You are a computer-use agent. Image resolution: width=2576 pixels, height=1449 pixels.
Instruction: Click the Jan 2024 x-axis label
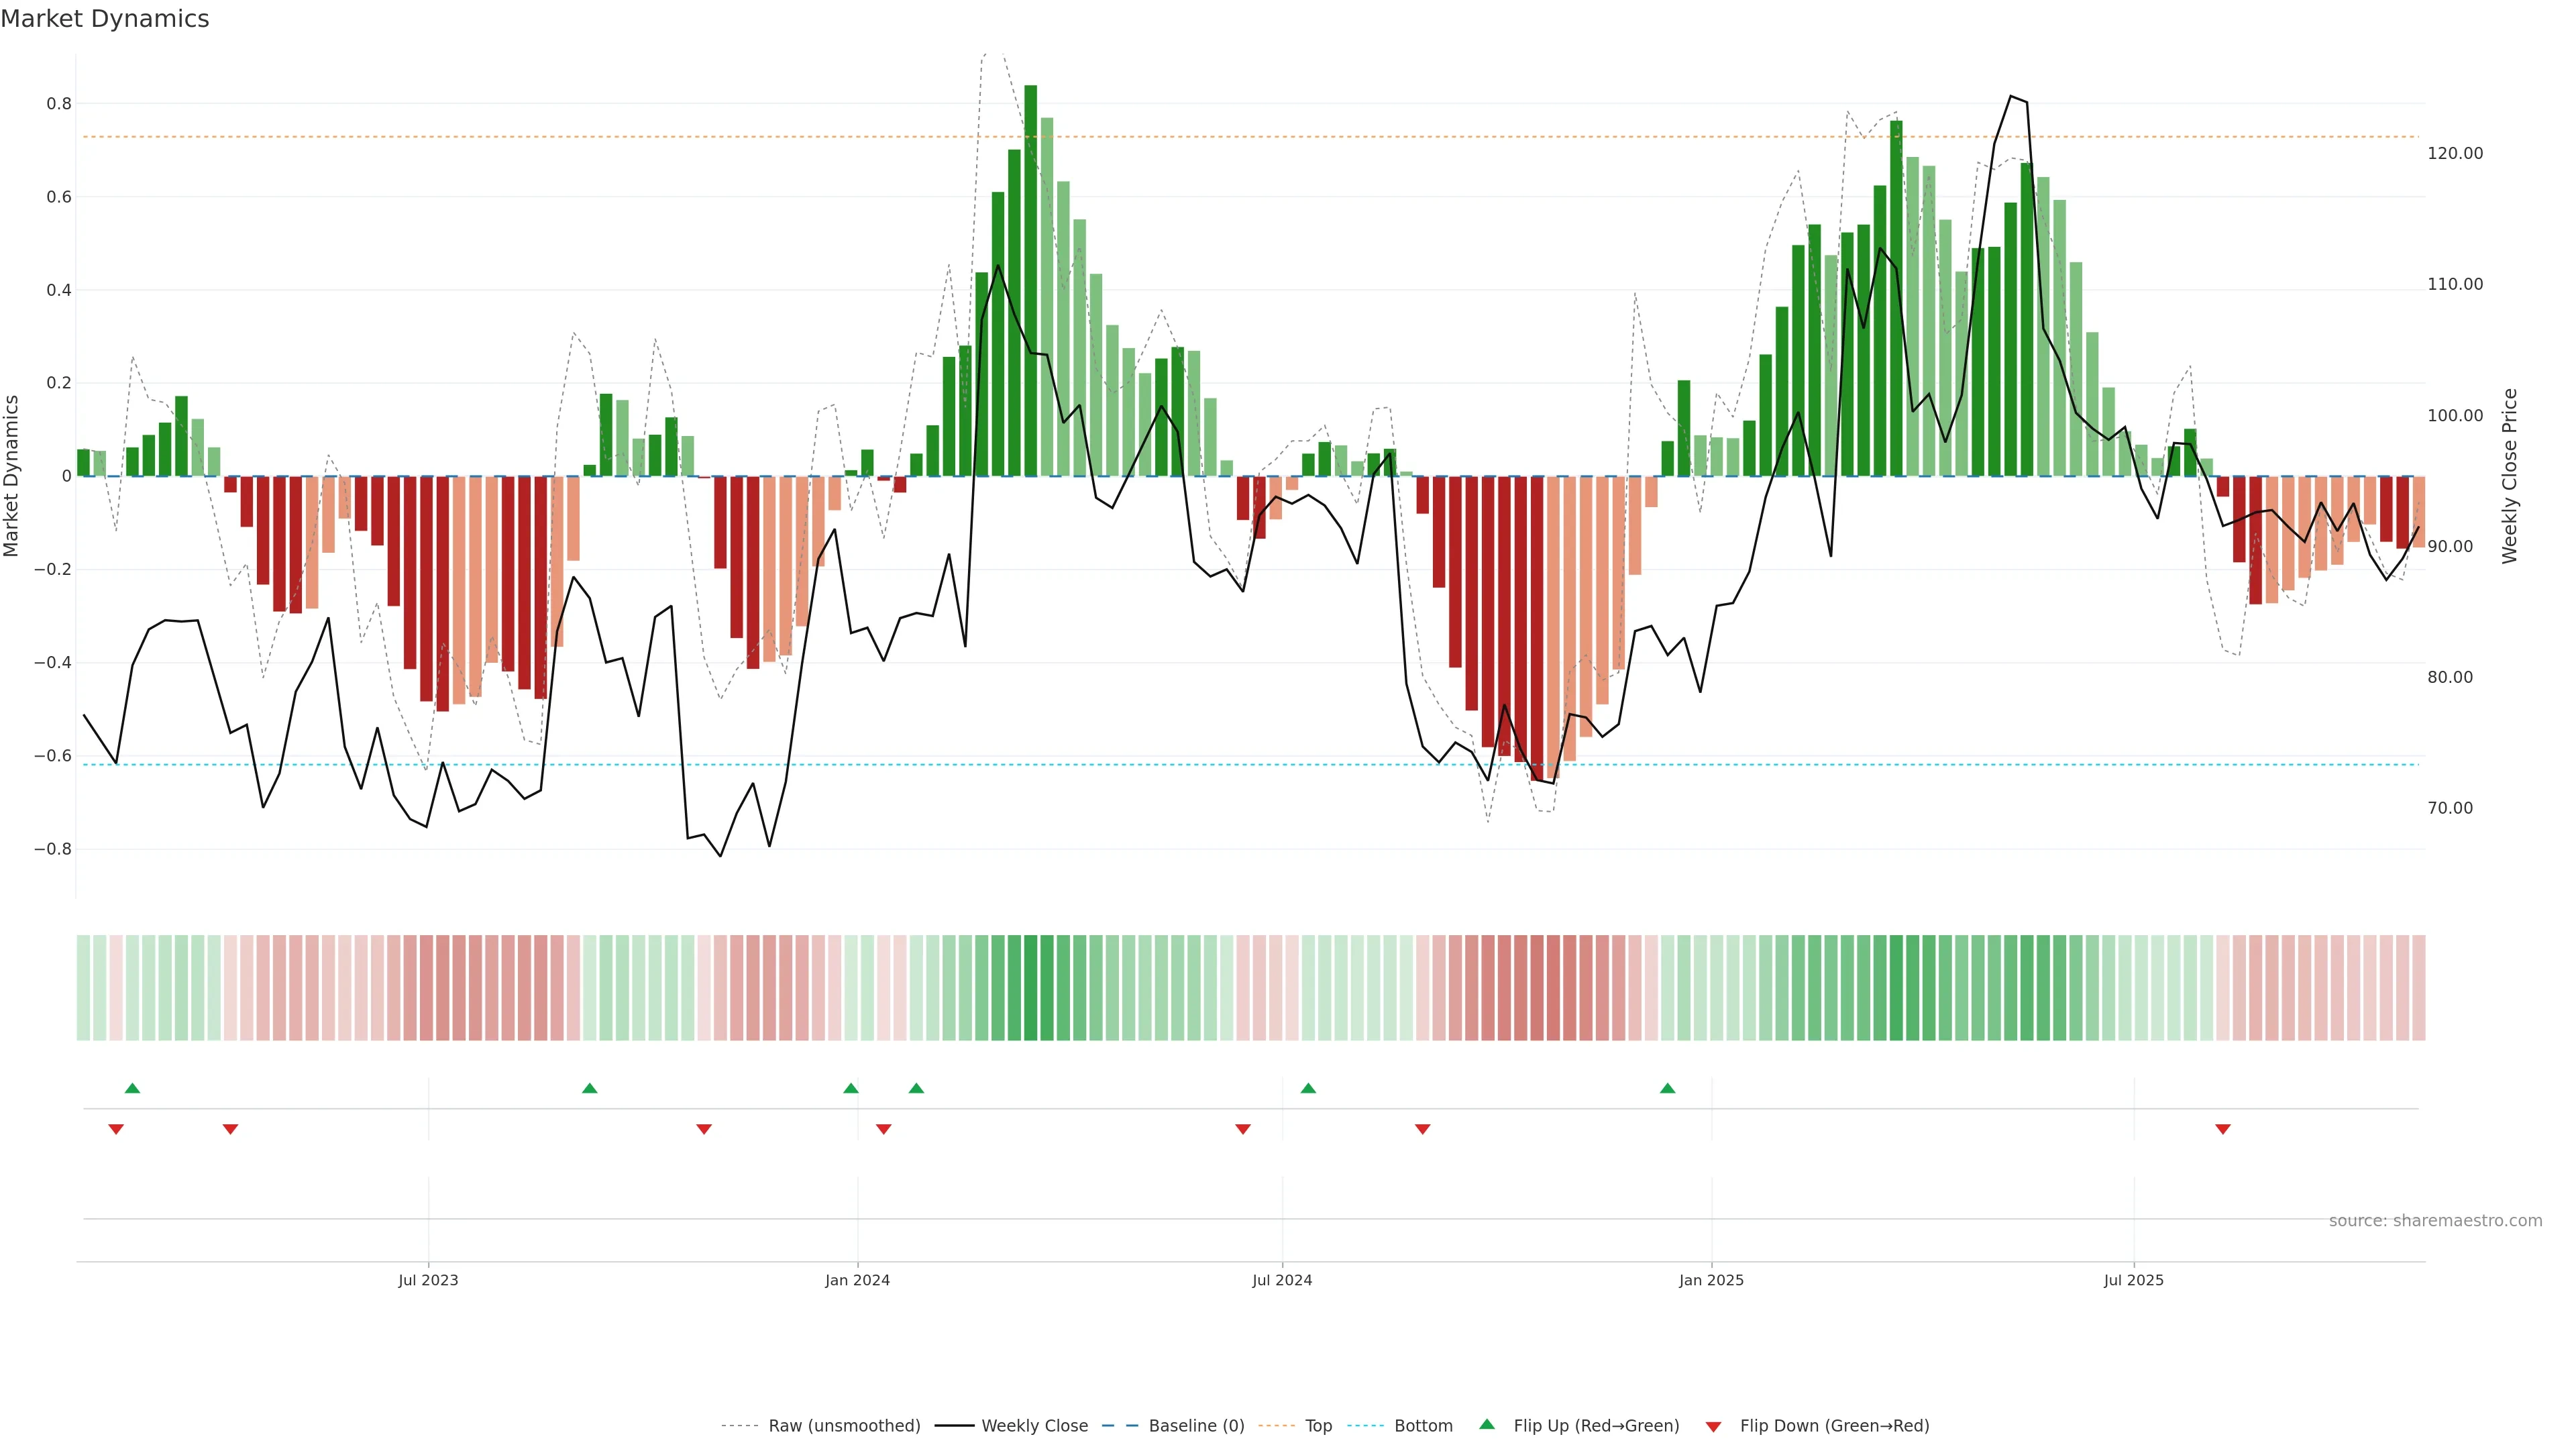pyautogui.click(x=857, y=1280)
